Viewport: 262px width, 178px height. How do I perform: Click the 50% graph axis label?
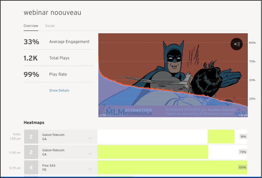coord(252,80)
